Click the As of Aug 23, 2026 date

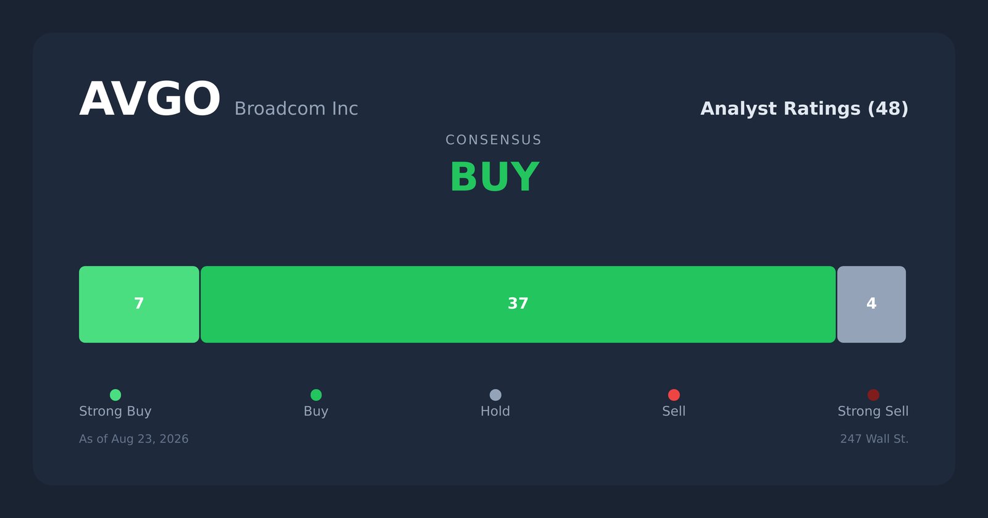(134, 439)
